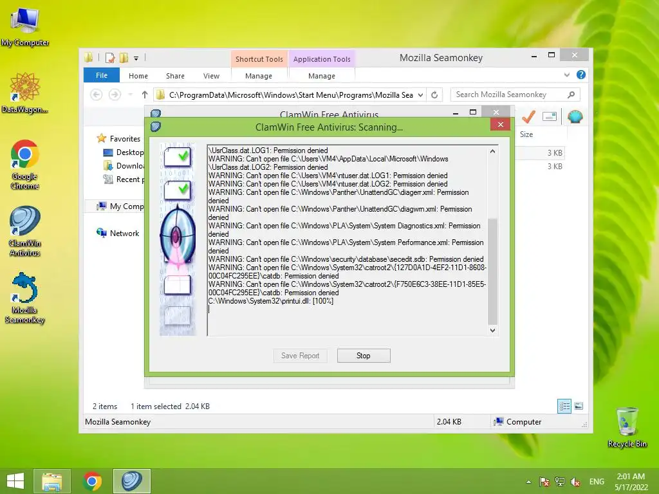The image size is (659, 494).
Task: Open Quick Access Toolbar customize dropdown
Action: tap(136, 59)
